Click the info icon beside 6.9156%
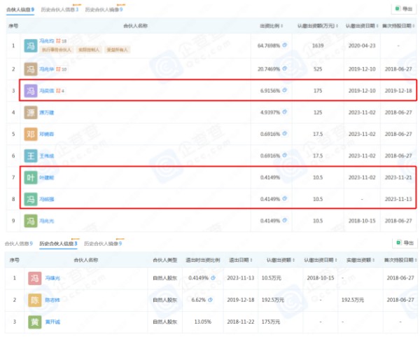 click(284, 90)
